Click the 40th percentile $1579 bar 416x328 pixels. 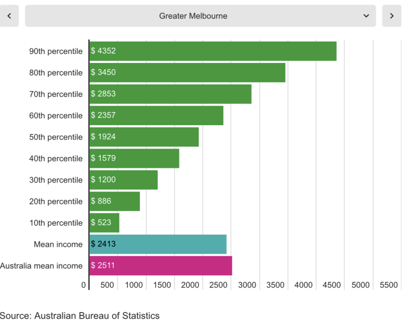[x=134, y=158]
